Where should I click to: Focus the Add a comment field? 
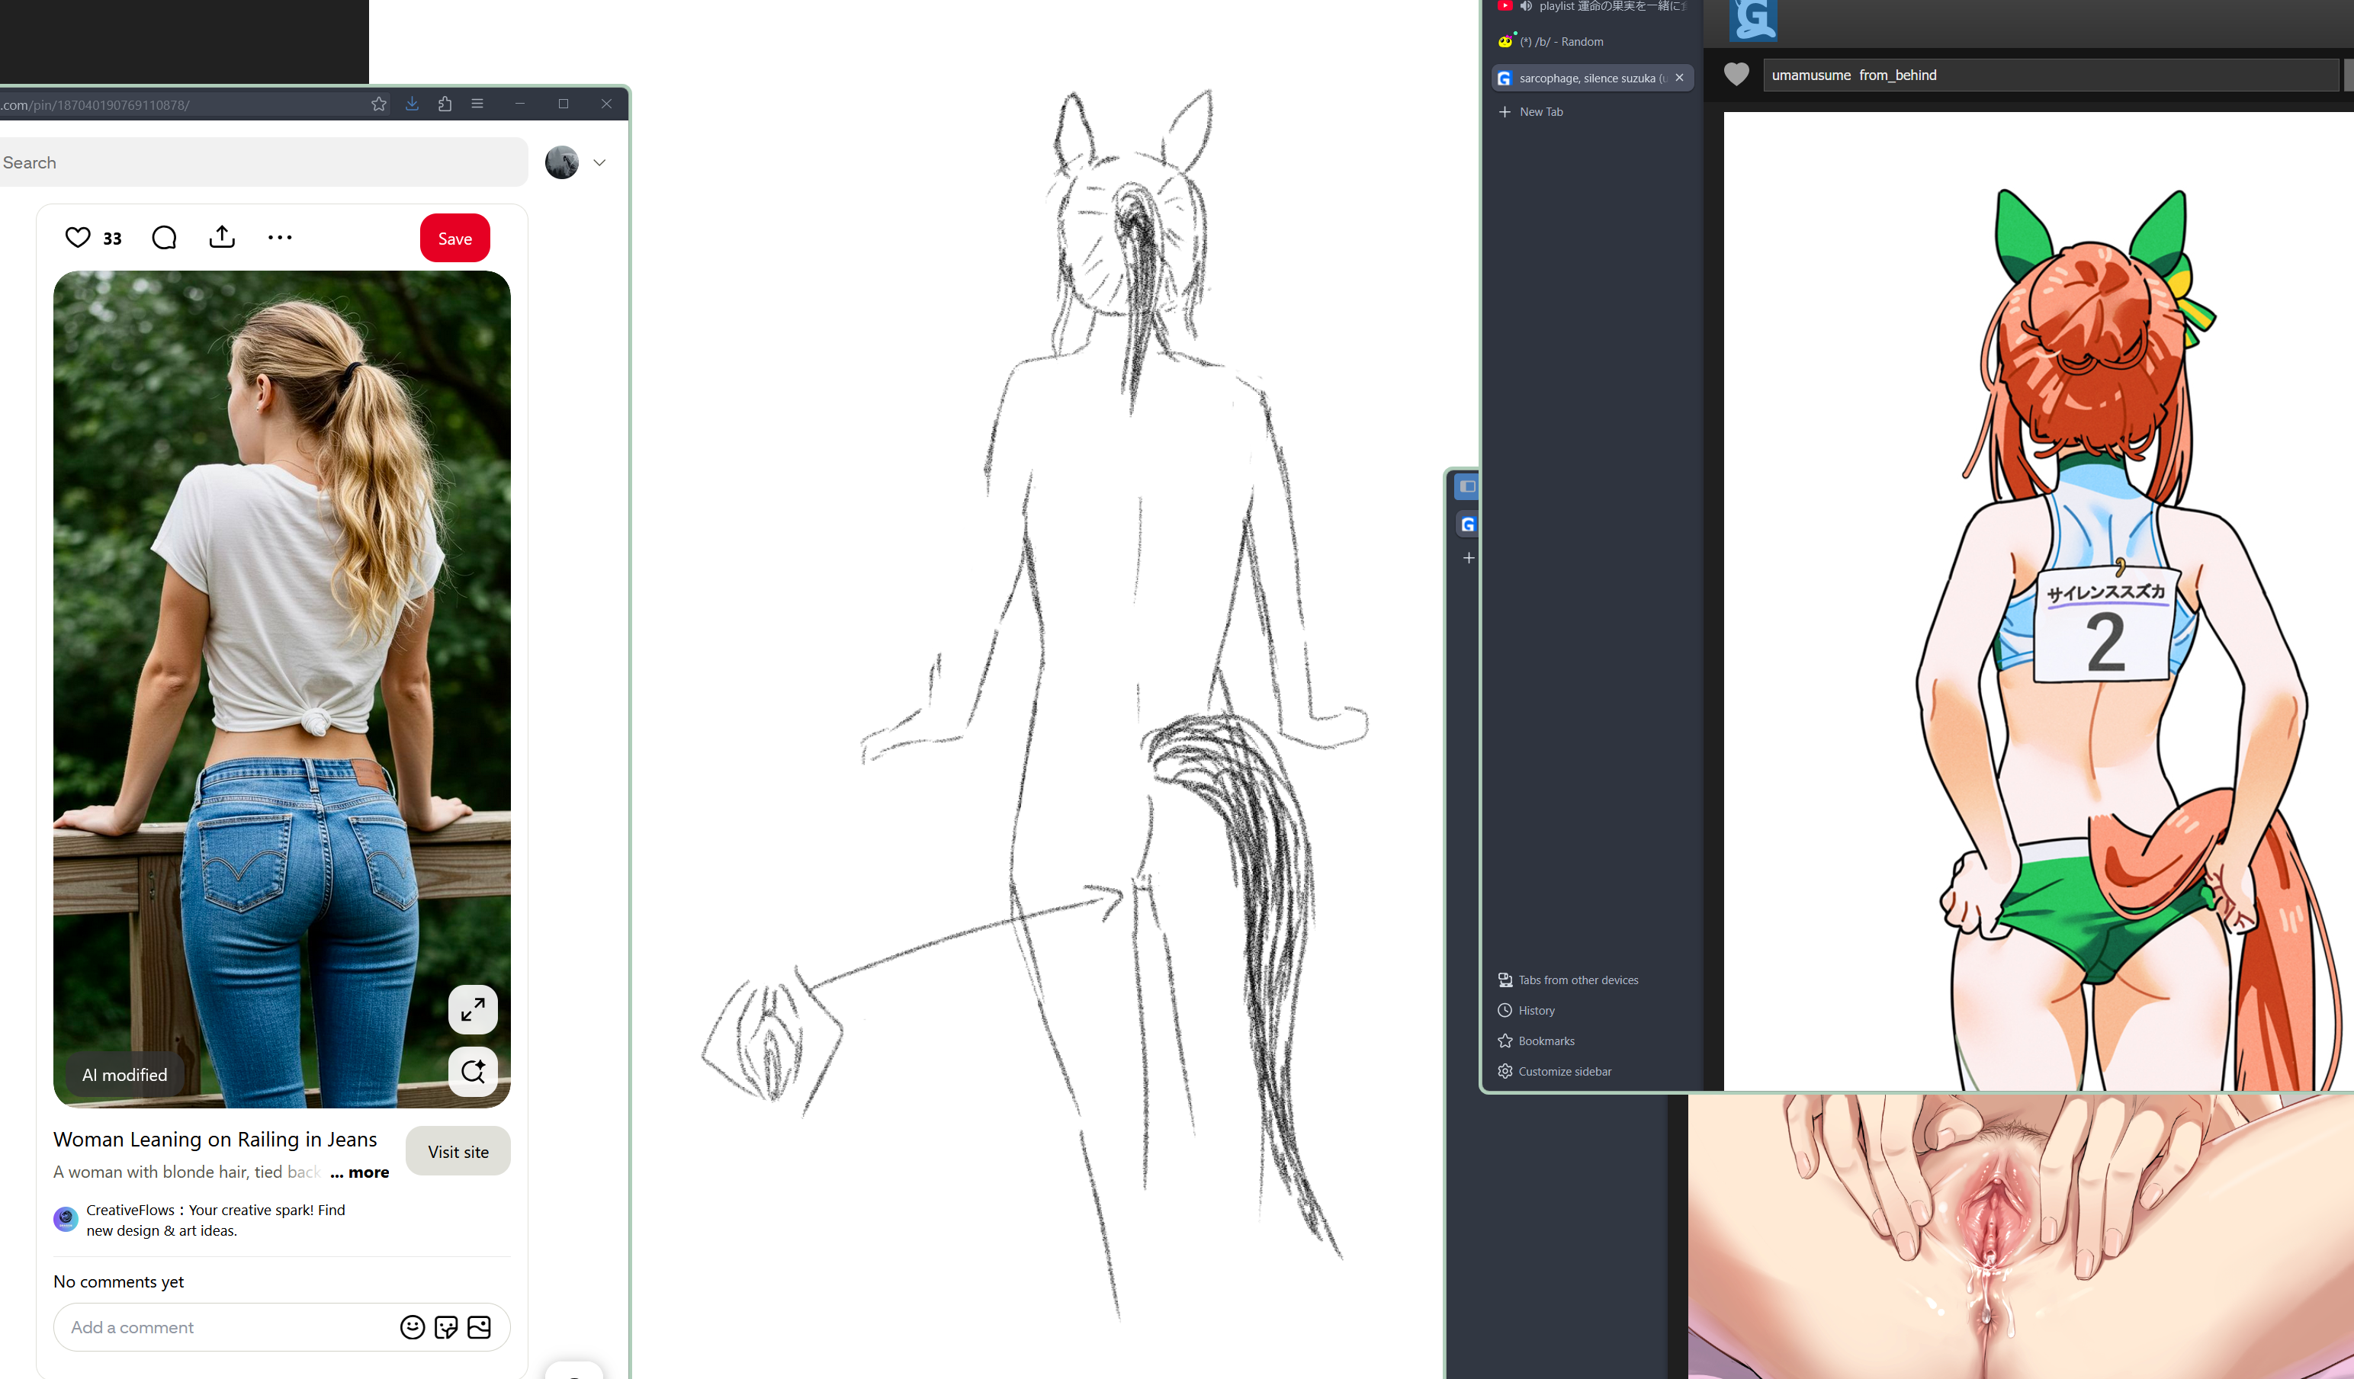click(x=224, y=1326)
